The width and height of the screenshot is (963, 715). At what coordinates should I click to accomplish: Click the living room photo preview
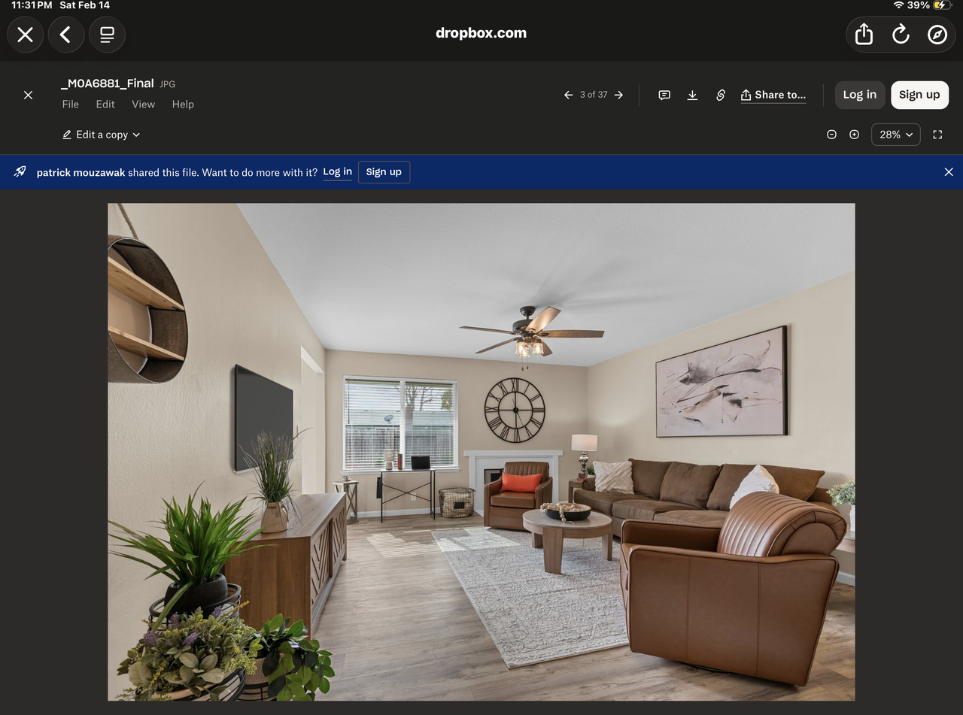pos(481,451)
